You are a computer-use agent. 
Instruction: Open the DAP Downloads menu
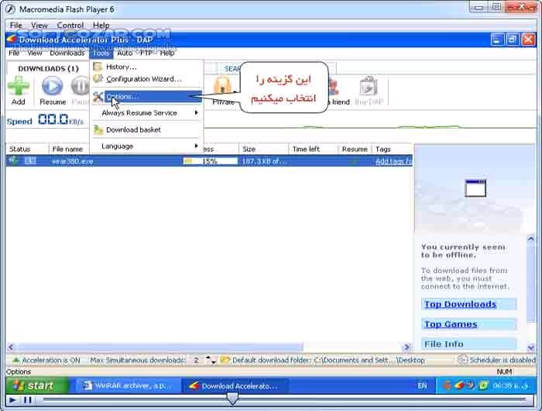coord(67,53)
